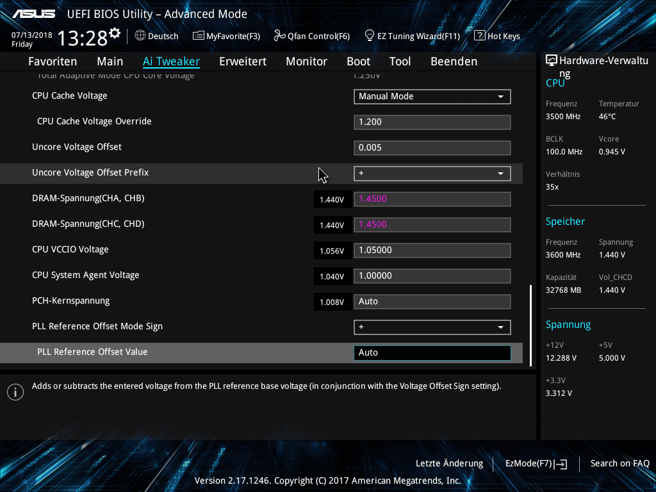Image resolution: width=656 pixels, height=492 pixels.
Task: Open the Hot Keys question mark icon
Action: coord(479,36)
